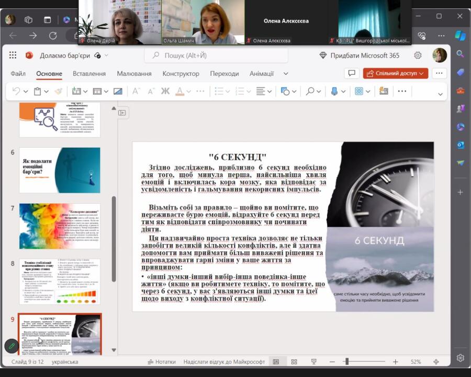The width and height of the screenshot is (471, 377).
Task: Adjust the zoom slider handle
Action: 347,361
